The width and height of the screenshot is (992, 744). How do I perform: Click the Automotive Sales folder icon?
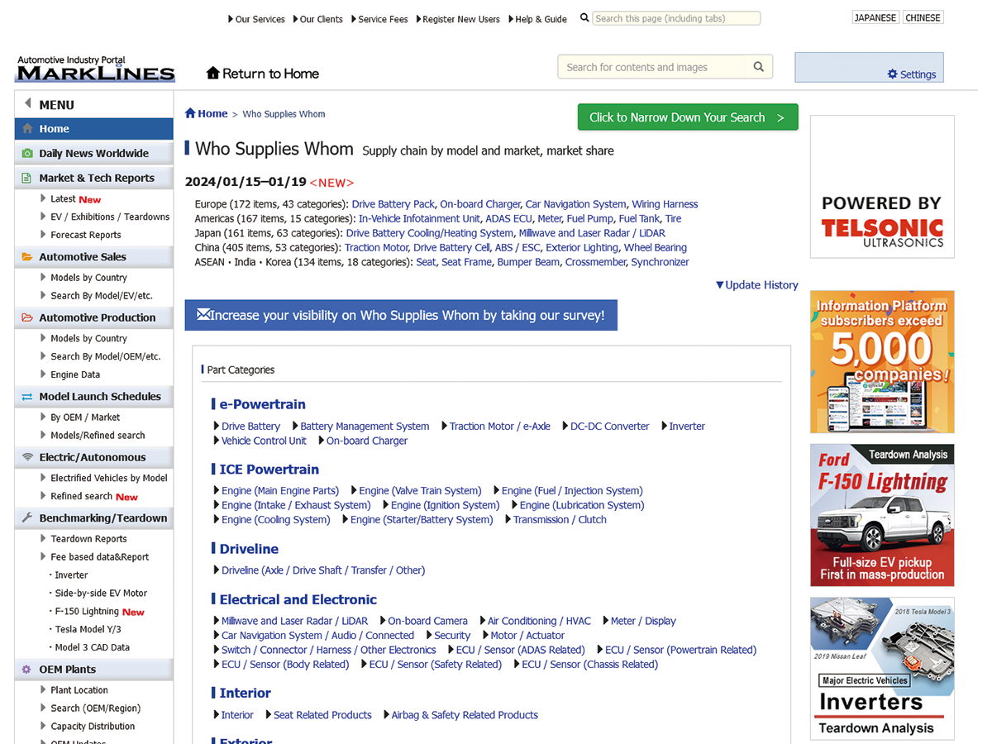point(27,257)
